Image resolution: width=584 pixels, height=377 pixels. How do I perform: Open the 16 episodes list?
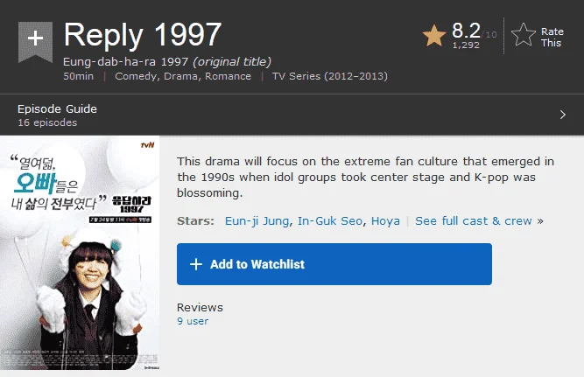tap(47, 122)
